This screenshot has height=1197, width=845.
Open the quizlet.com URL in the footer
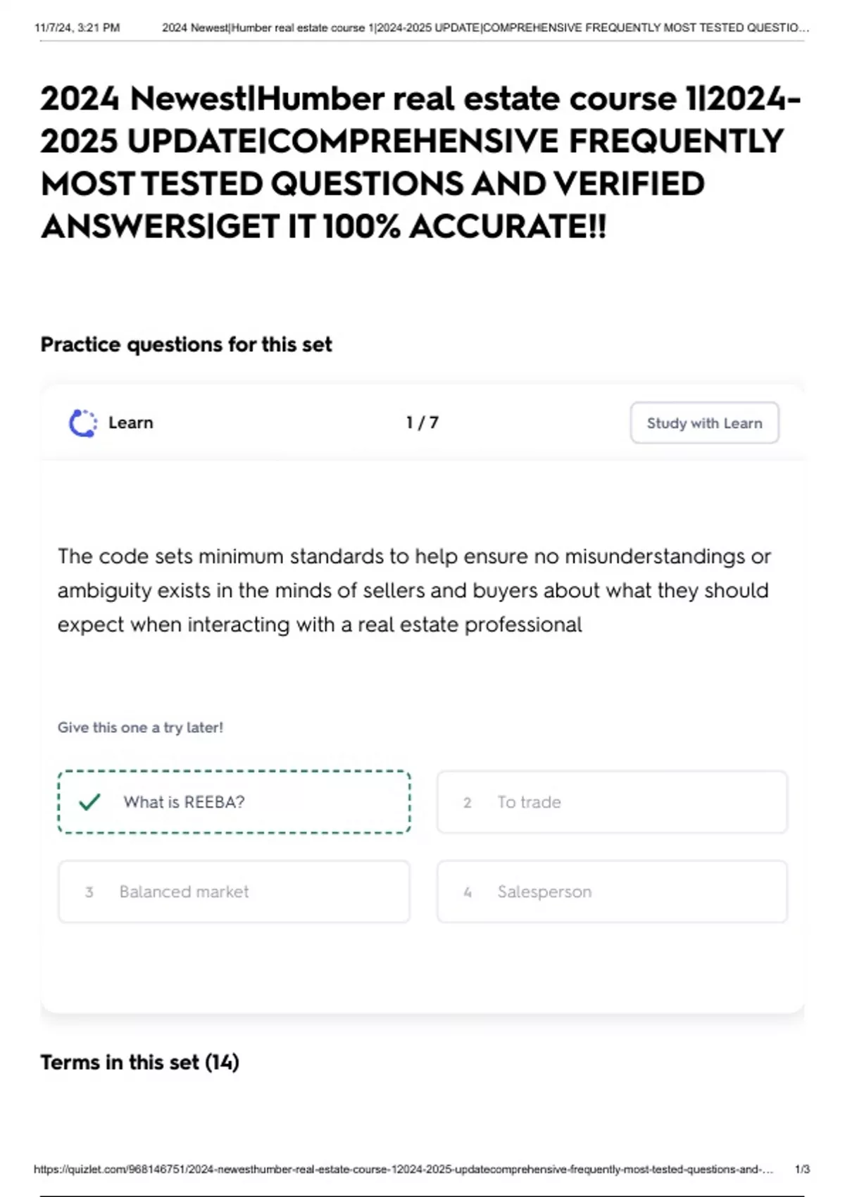coord(403,1170)
